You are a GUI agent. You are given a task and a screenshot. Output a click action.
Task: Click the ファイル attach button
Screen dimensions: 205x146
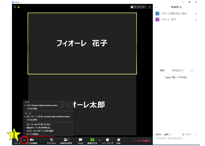tap(186, 134)
